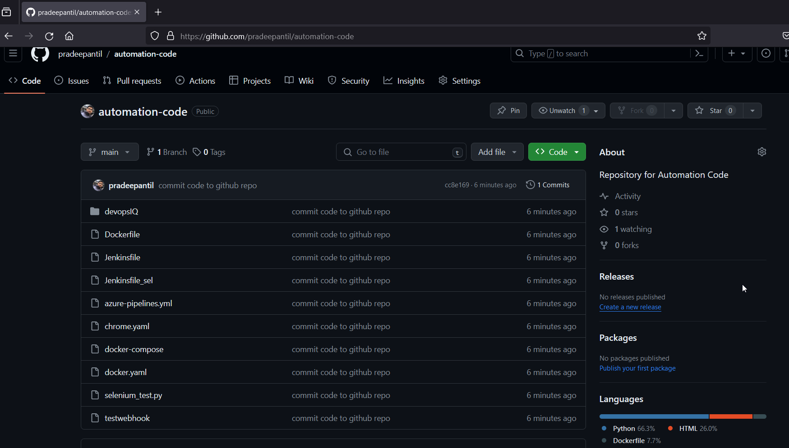
Task: Click the browser reload button
Action: click(x=49, y=36)
